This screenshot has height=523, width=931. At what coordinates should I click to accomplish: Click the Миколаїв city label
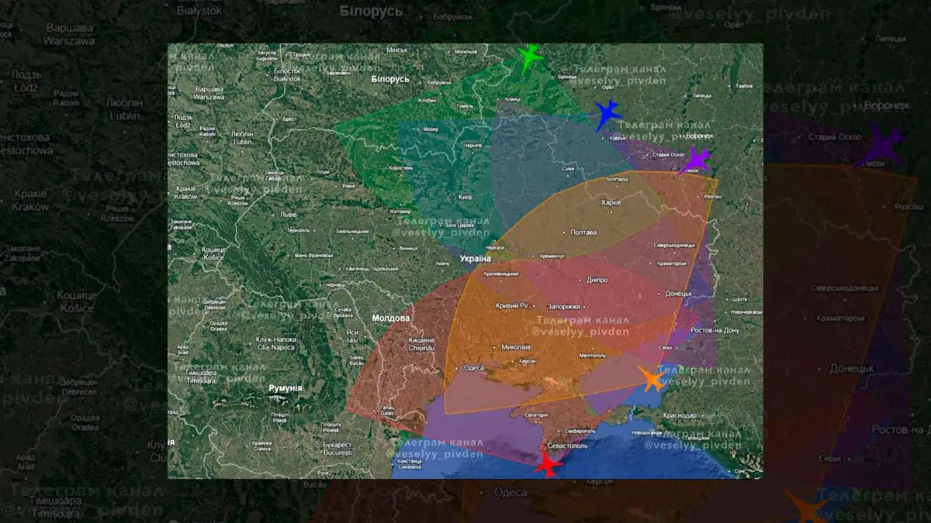(x=516, y=346)
